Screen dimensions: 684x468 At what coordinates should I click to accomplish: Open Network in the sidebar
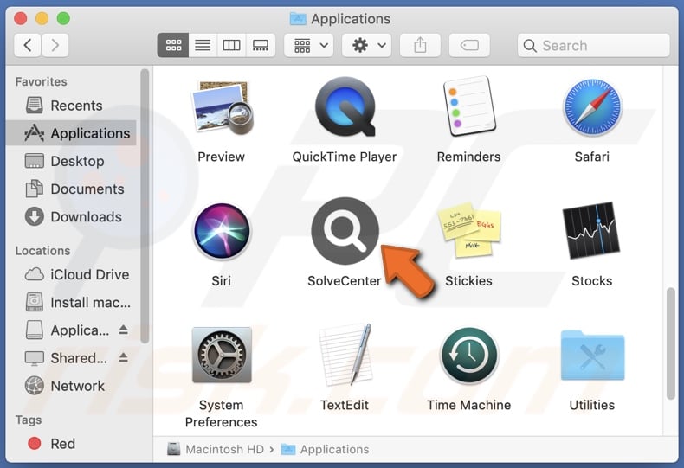(x=72, y=386)
